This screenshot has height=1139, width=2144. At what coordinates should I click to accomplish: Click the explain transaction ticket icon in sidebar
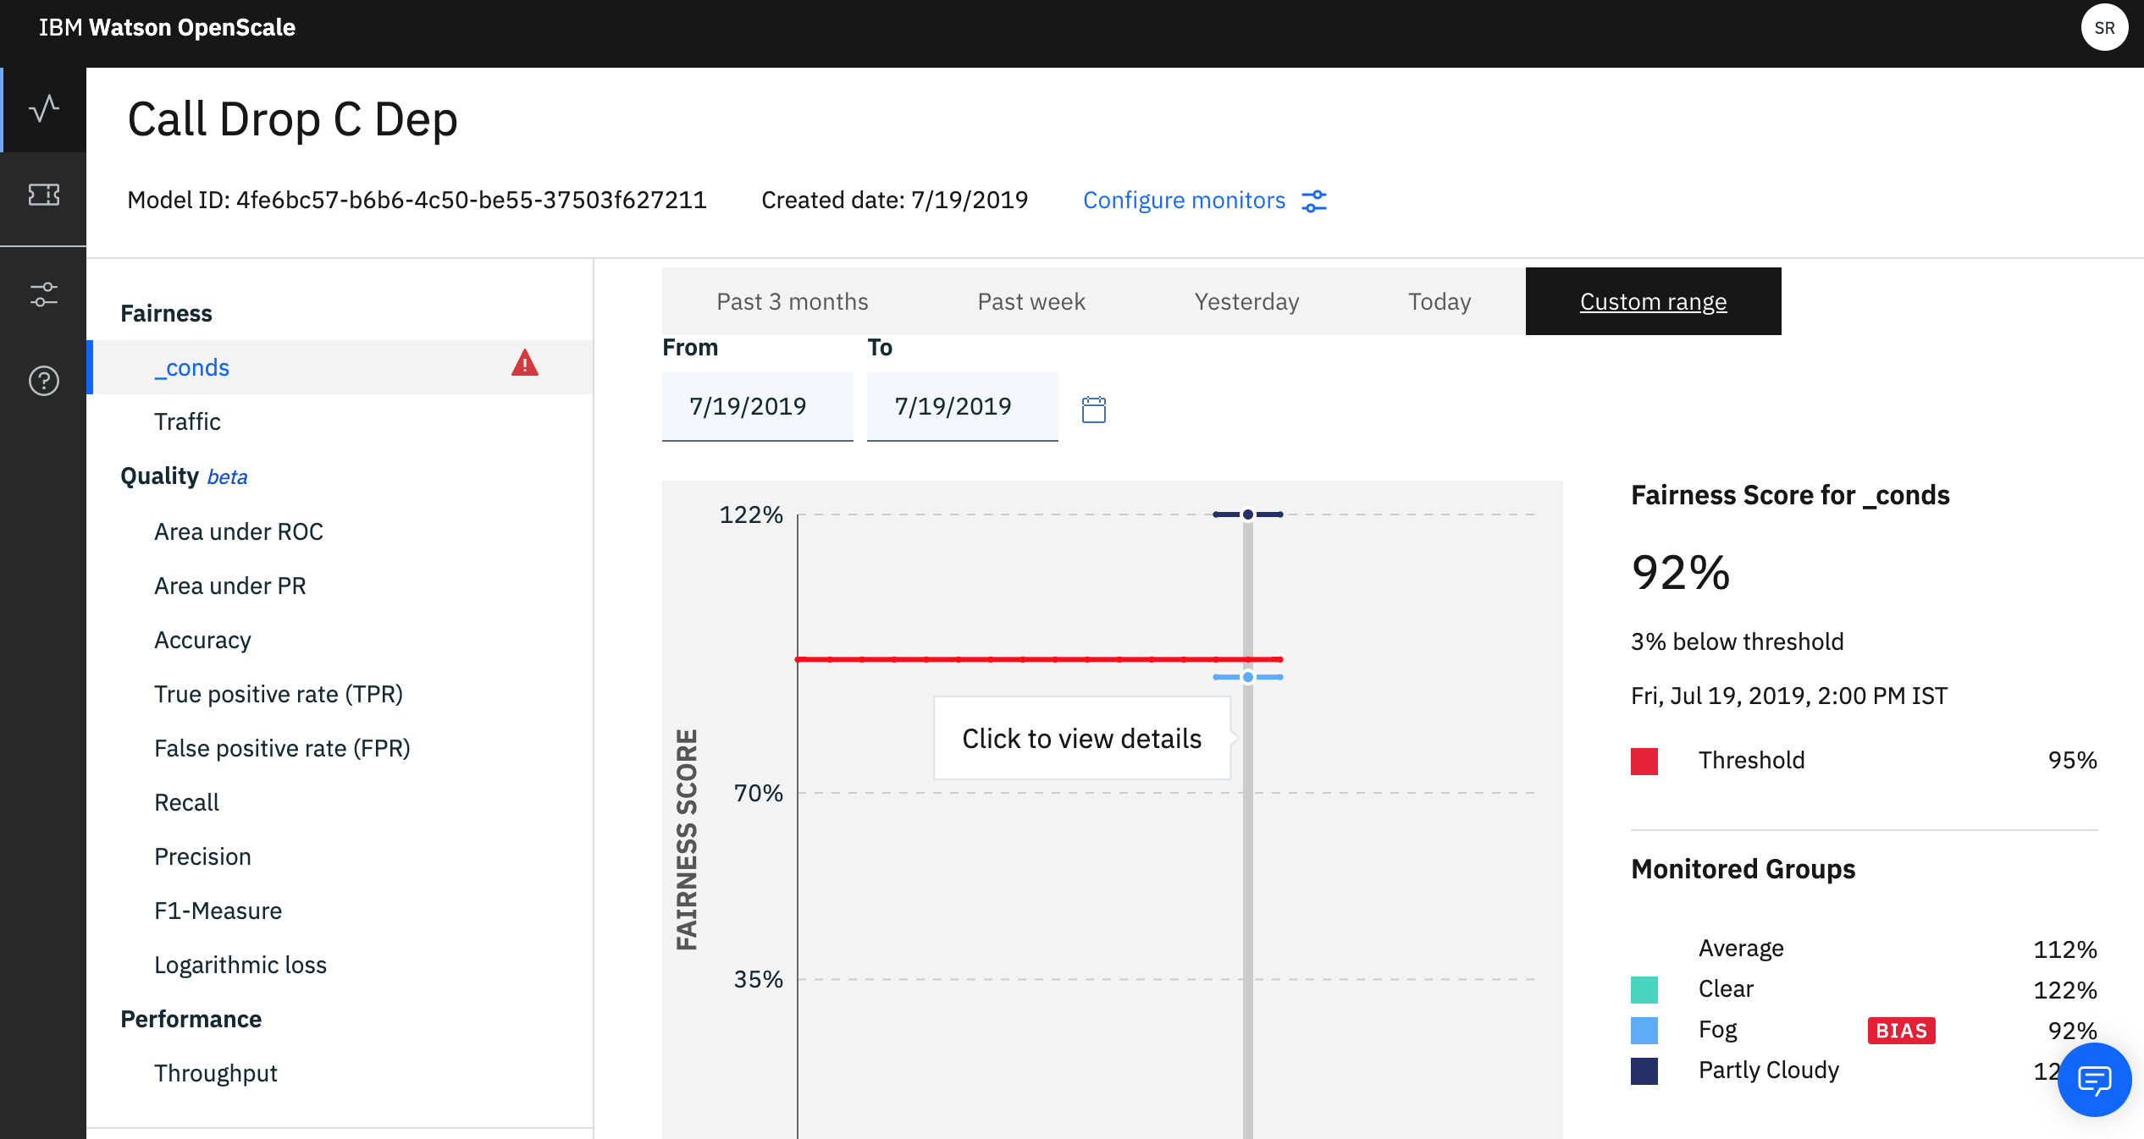pos(43,195)
